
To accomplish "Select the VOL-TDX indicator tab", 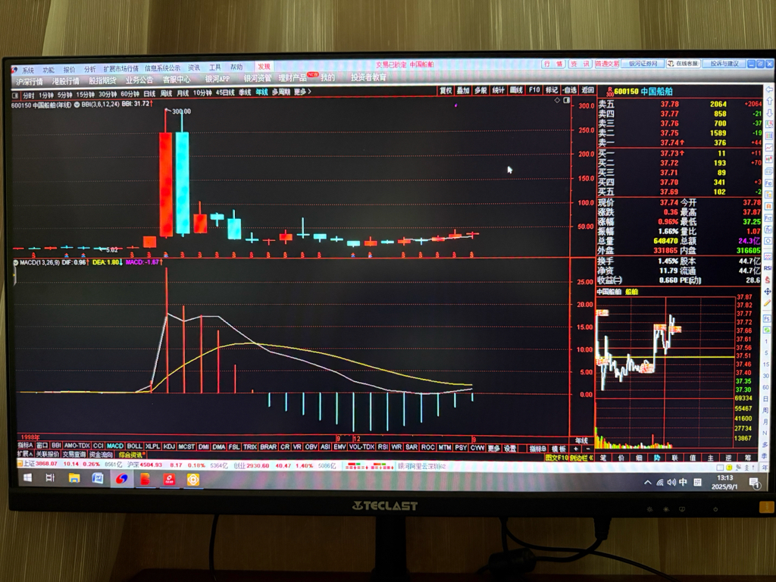I will coord(361,447).
